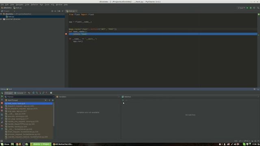This screenshot has height=146, width=260.
Task: Close the debug tab with red X icon
Action: 2,126
